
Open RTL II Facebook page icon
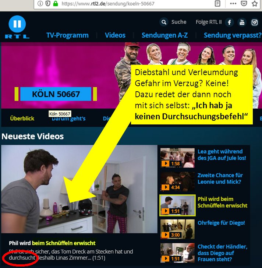pos(229,22)
